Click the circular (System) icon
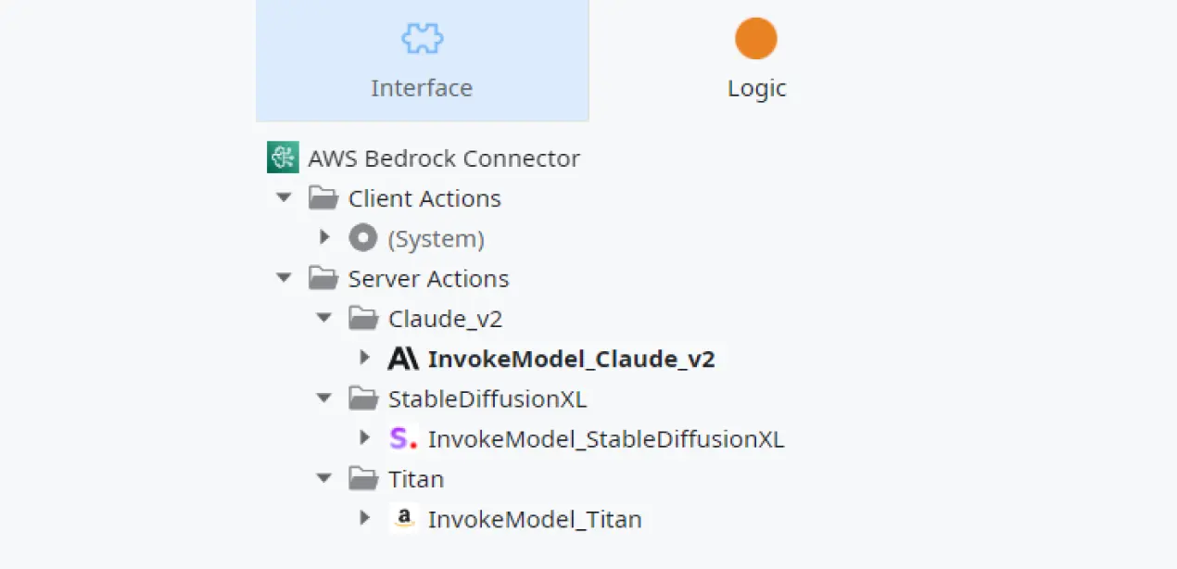The height and width of the screenshot is (569, 1177). tap(363, 237)
